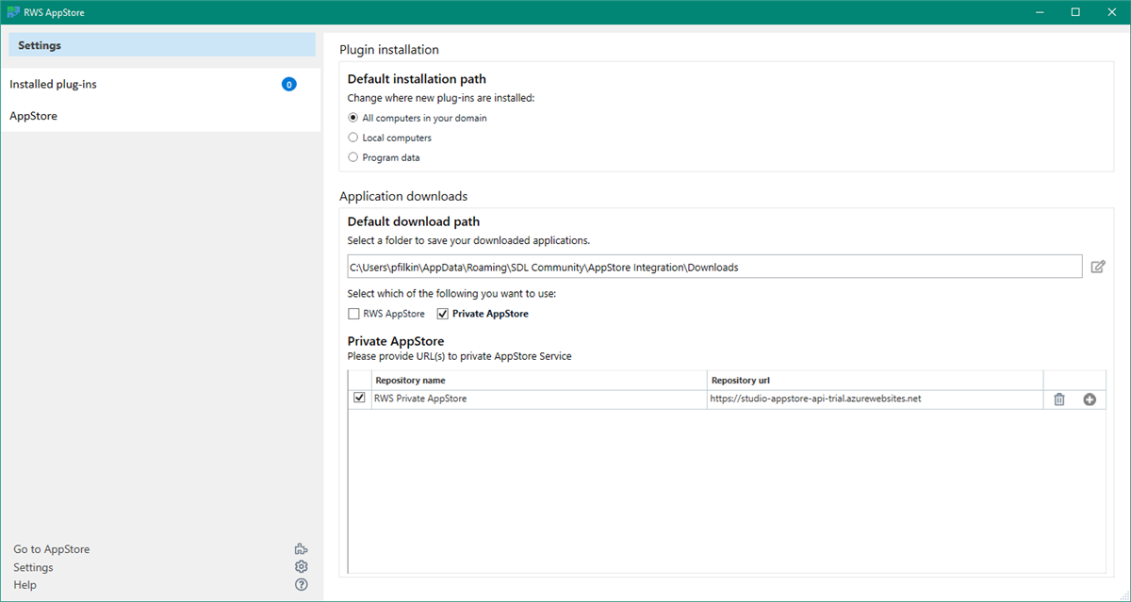1131x602 pixels.
Task: Add a new repository with plus icon
Action: pyautogui.click(x=1090, y=399)
